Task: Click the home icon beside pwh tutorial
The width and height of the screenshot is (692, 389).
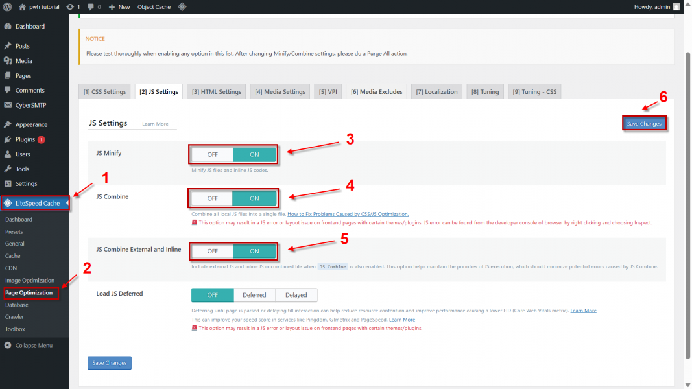Action: tap(23, 6)
